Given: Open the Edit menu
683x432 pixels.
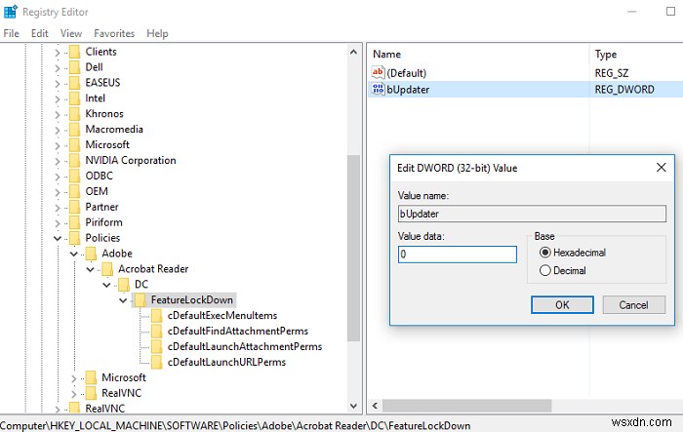Looking at the screenshot, I should pyautogui.click(x=40, y=33).
